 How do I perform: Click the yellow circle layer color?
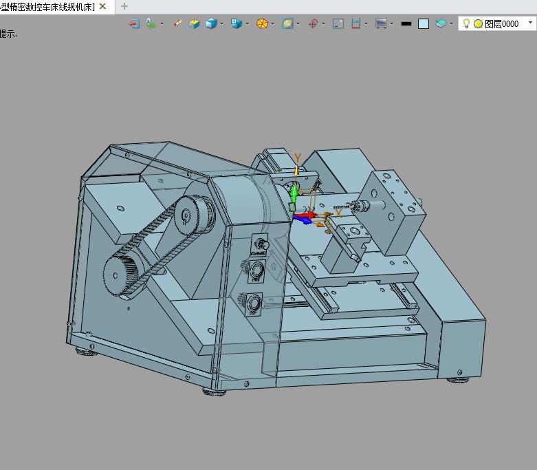coord(478,23)
